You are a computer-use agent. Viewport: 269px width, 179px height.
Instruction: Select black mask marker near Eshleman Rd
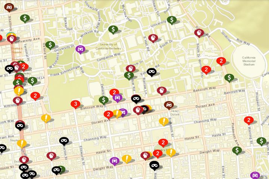pos(152,72)
